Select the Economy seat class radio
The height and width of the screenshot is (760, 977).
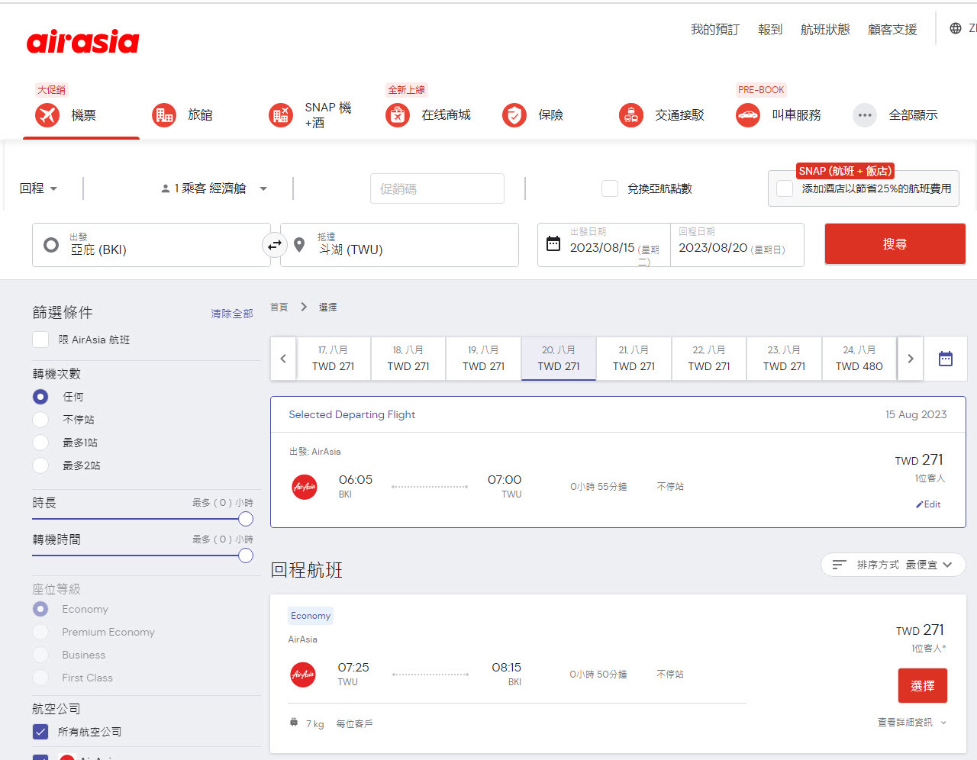(40, 609)
